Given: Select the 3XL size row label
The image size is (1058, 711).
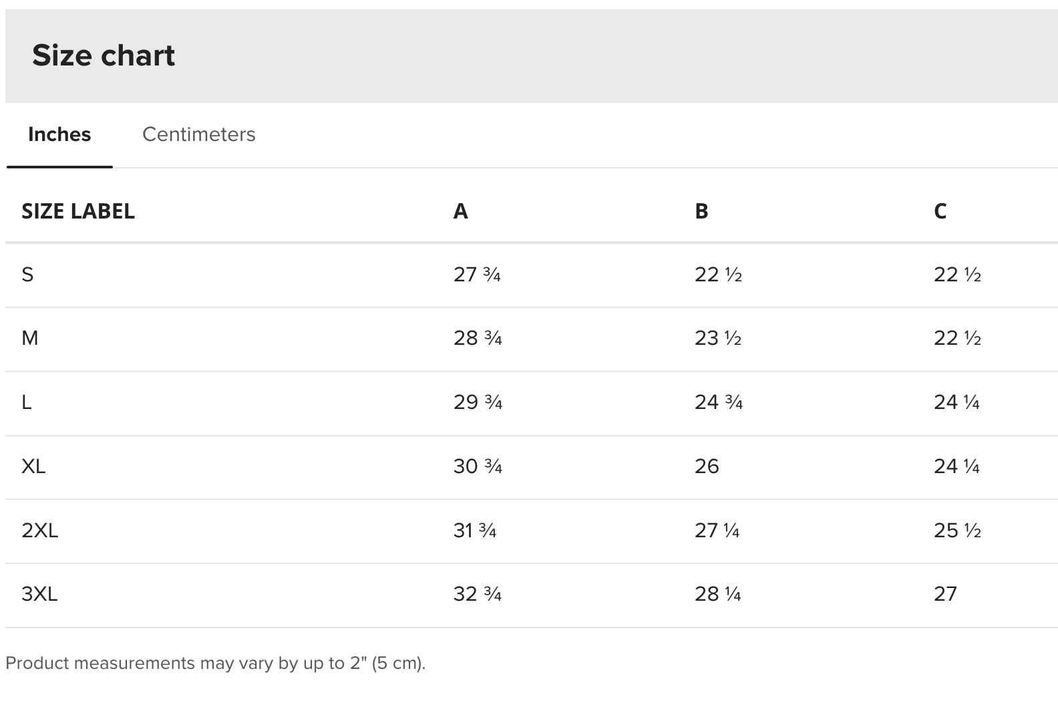Looking at the screenshot, I should (39, 594).
